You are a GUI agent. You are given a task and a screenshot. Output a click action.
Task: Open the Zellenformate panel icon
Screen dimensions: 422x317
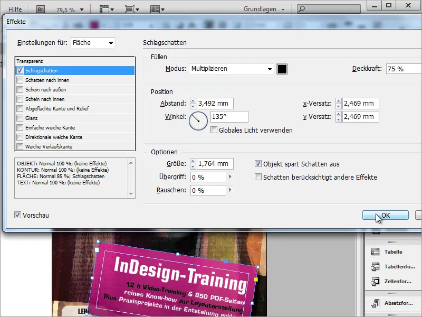tap(375, 282)
